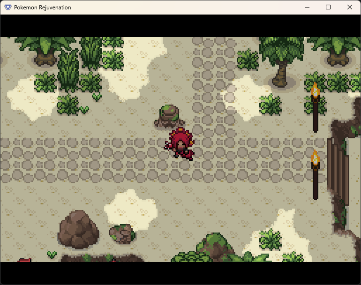Click the red-cloaked player character

(x=180, y=143)
